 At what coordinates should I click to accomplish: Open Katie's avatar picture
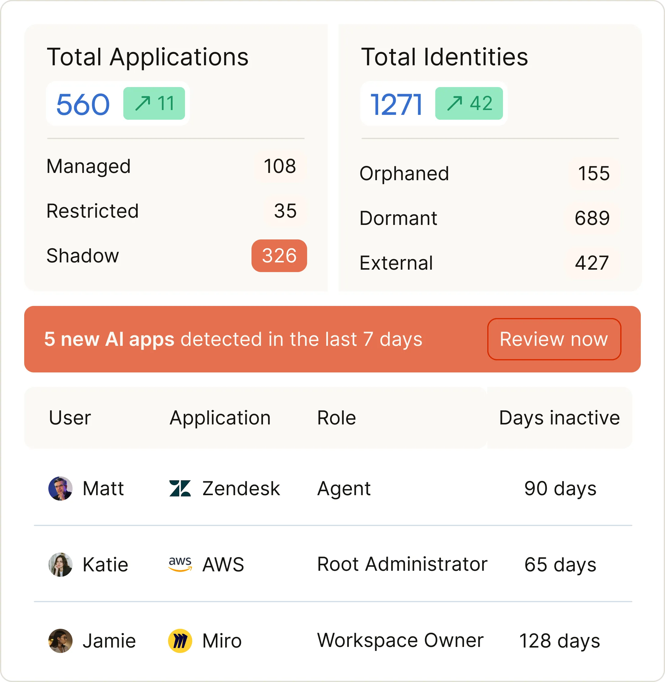[x=60, y=564]
